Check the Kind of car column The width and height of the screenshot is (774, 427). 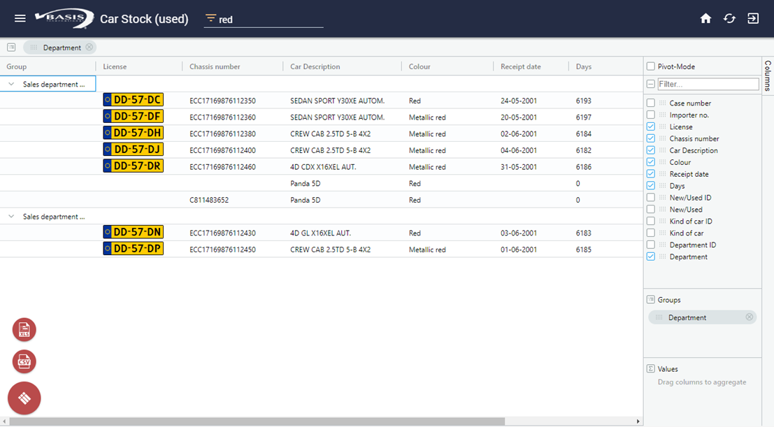[x=651, y=233]
